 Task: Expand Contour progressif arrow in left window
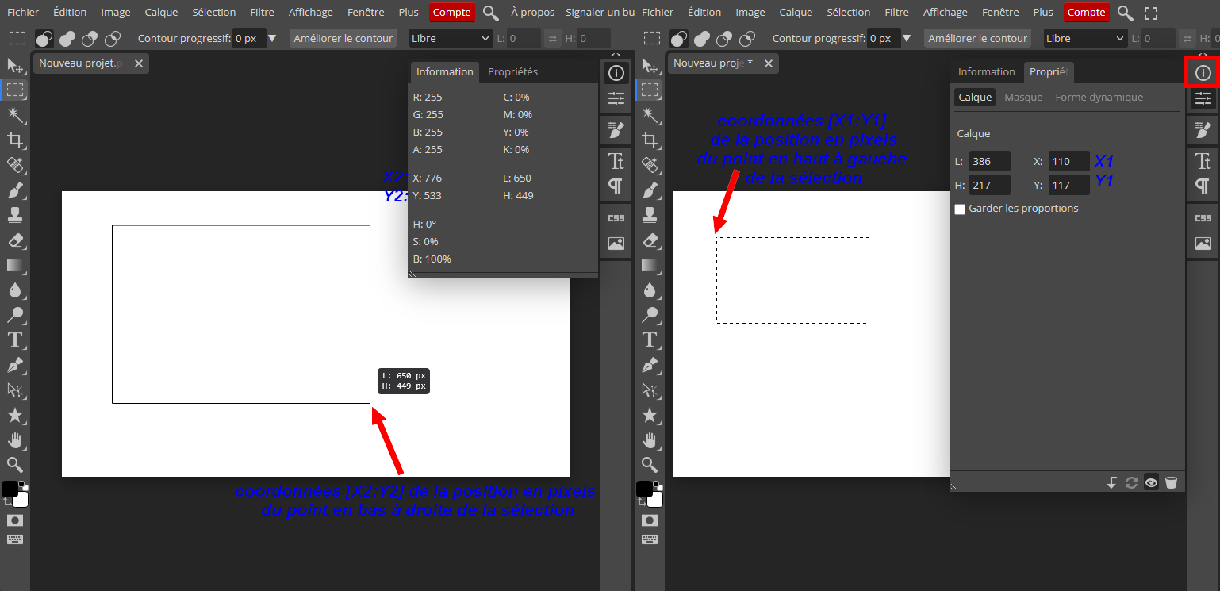tap(272, 38)
